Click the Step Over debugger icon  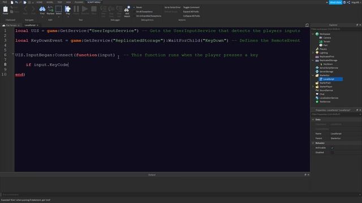[x=111, y=9]
